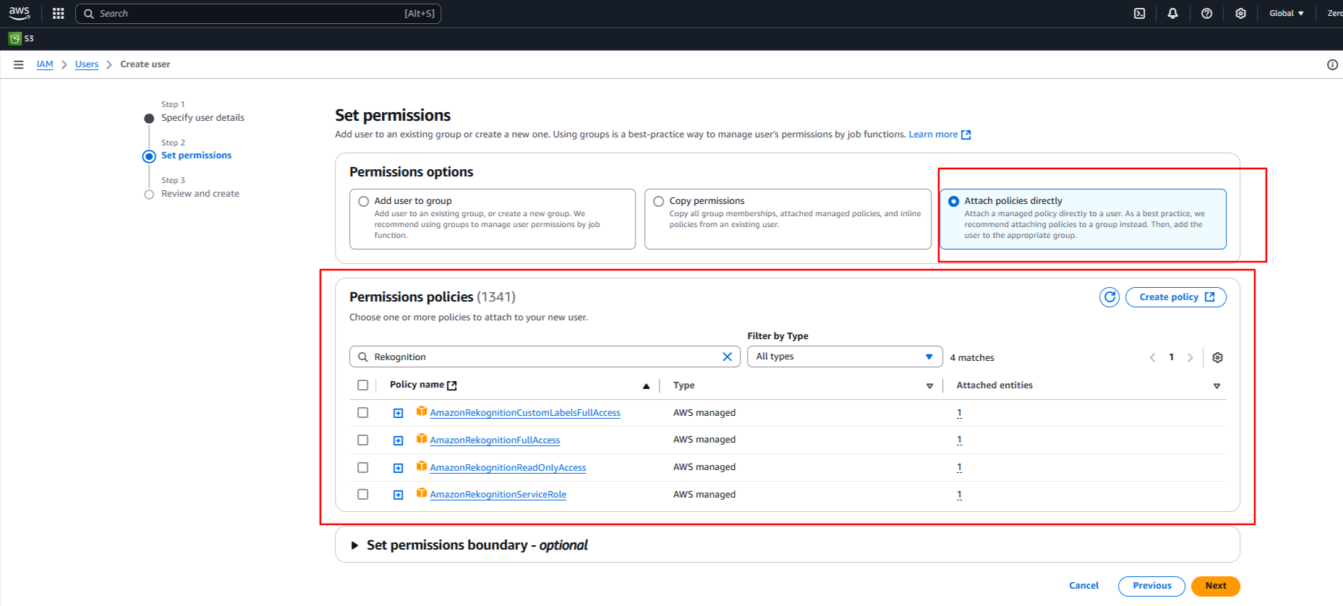Open the AWS services grid menu

59,13
